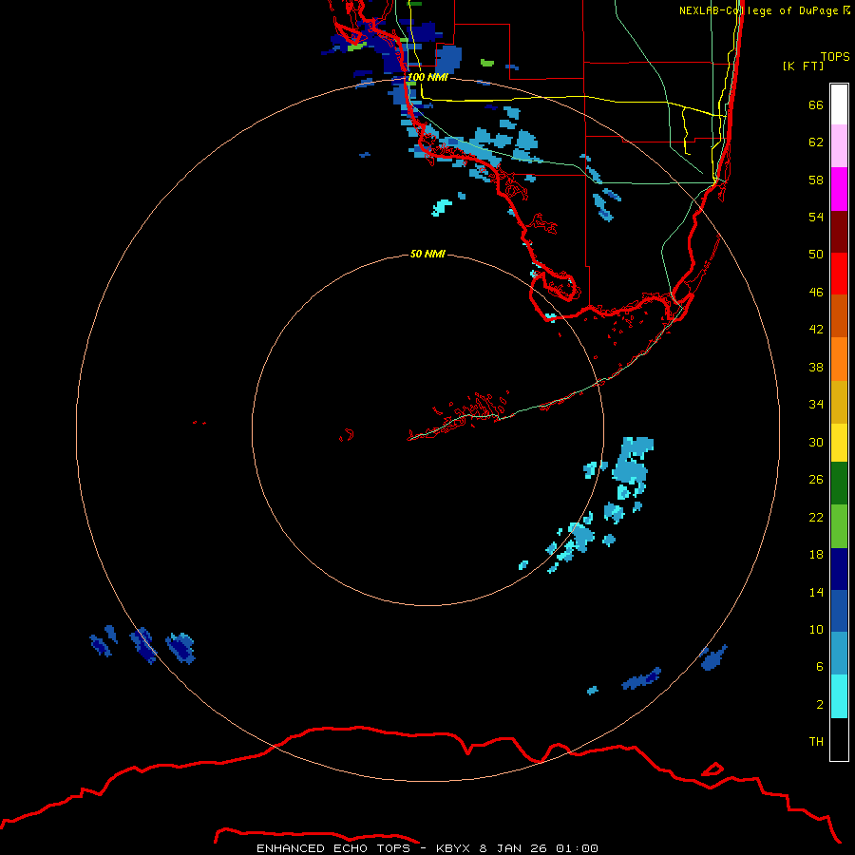Viewport: 855px width, 855px height.
Task: Click the dark red legend swatch
Action: pyautogui.click(x=839, y=231)
